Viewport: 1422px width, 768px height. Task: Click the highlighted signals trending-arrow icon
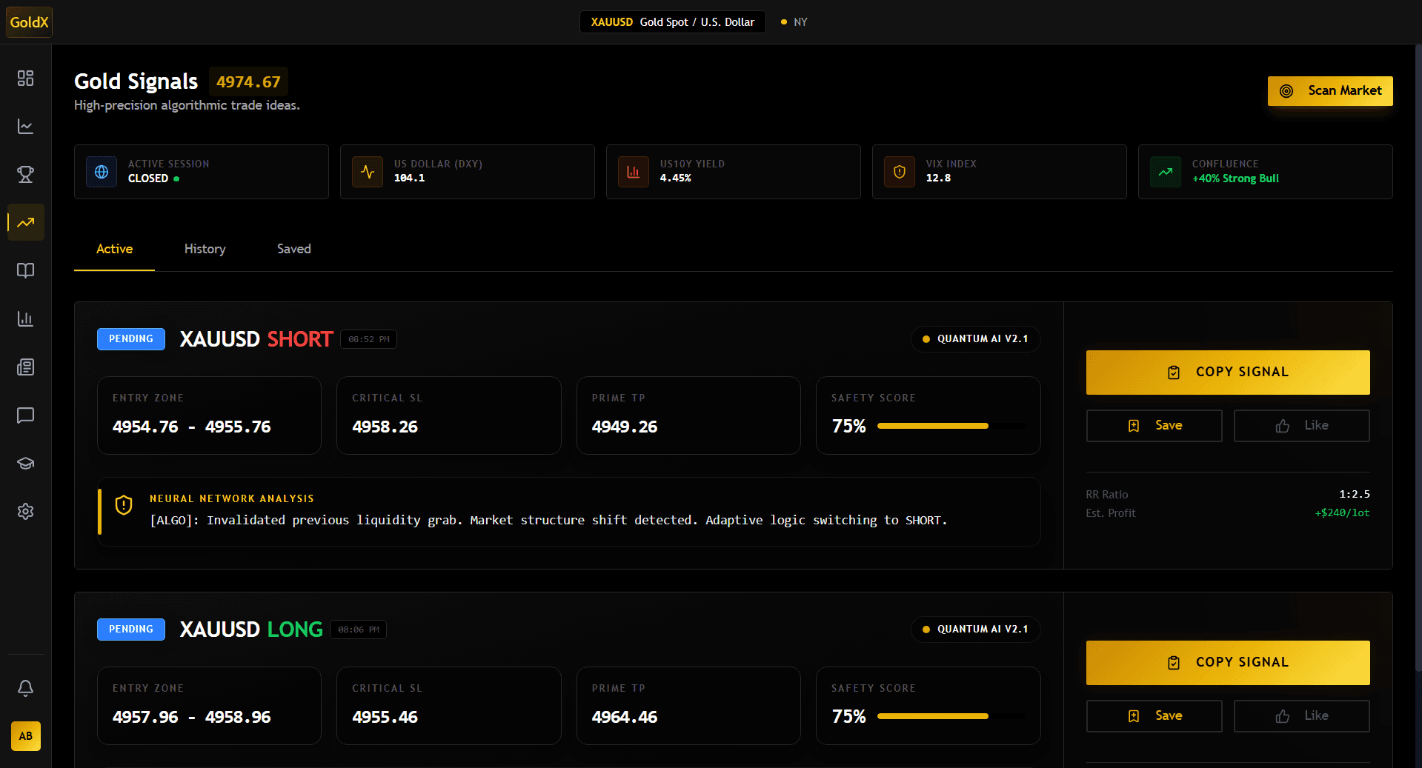[x=25, y=222]
